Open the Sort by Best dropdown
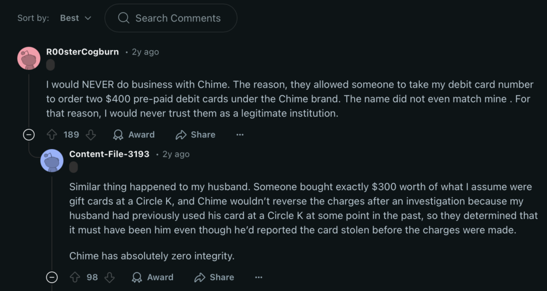 (75, 18)
